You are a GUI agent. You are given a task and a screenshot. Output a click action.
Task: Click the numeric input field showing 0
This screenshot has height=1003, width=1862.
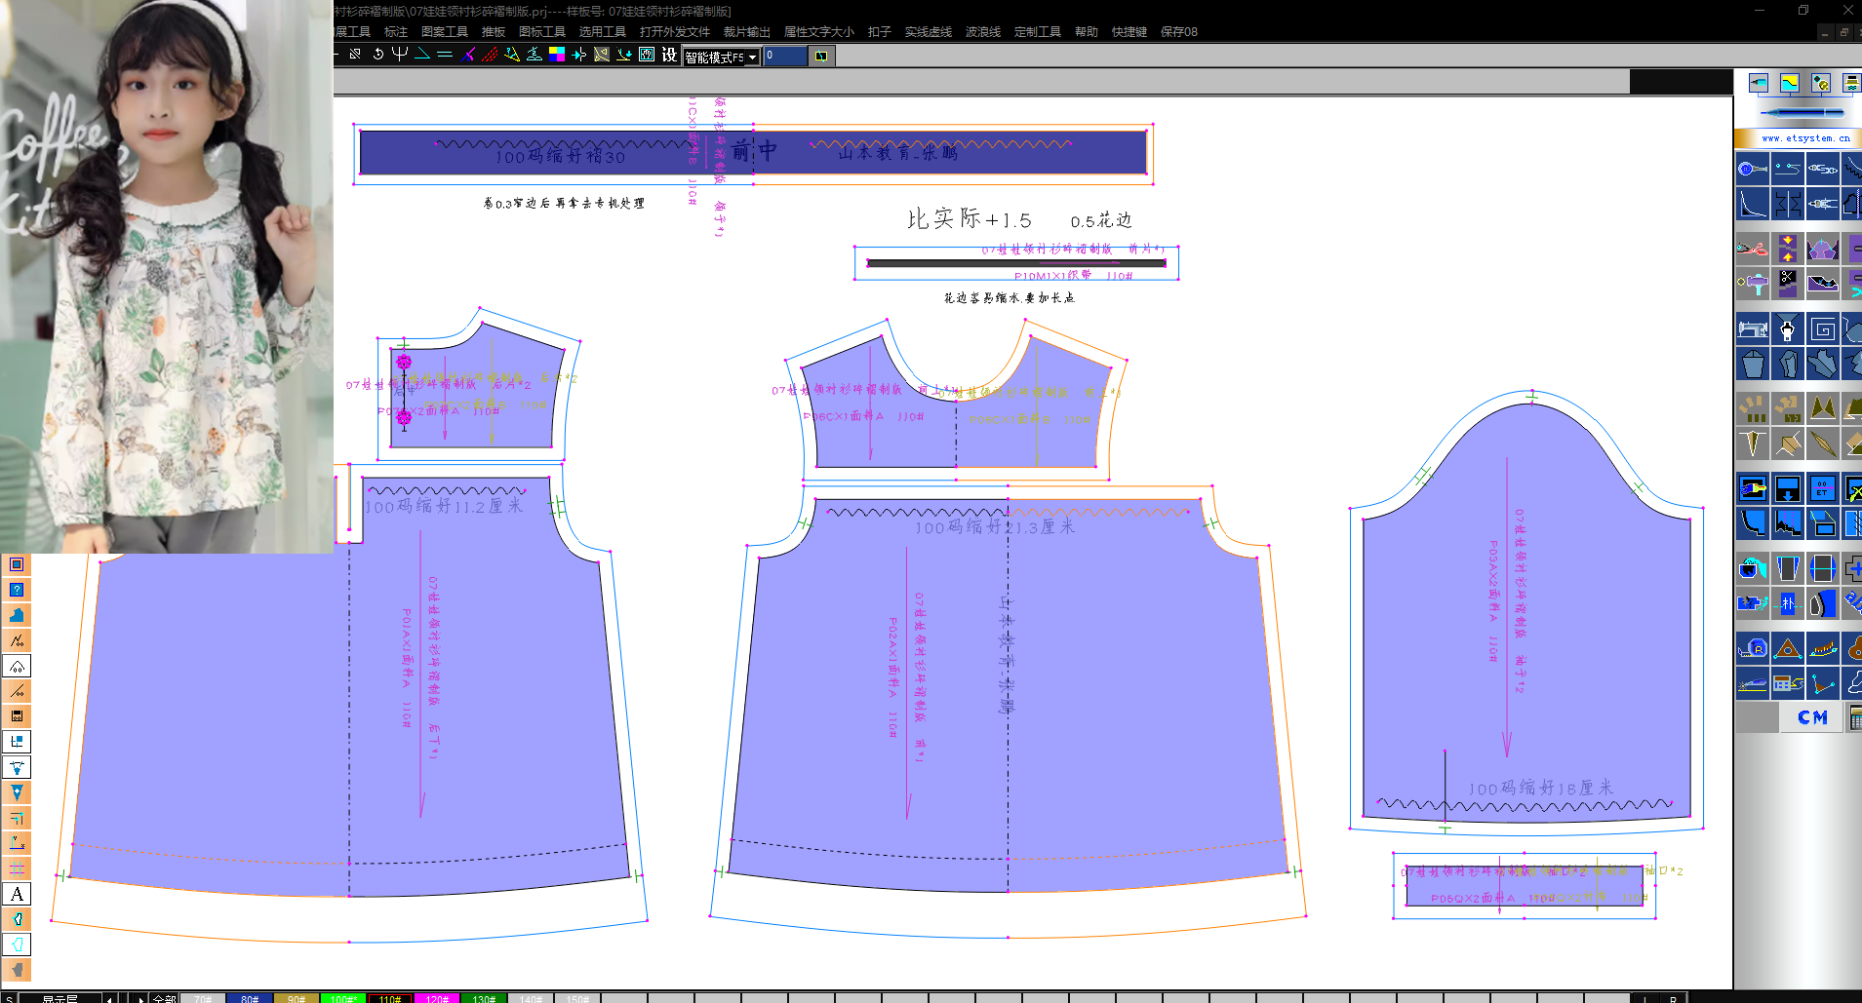785,56
